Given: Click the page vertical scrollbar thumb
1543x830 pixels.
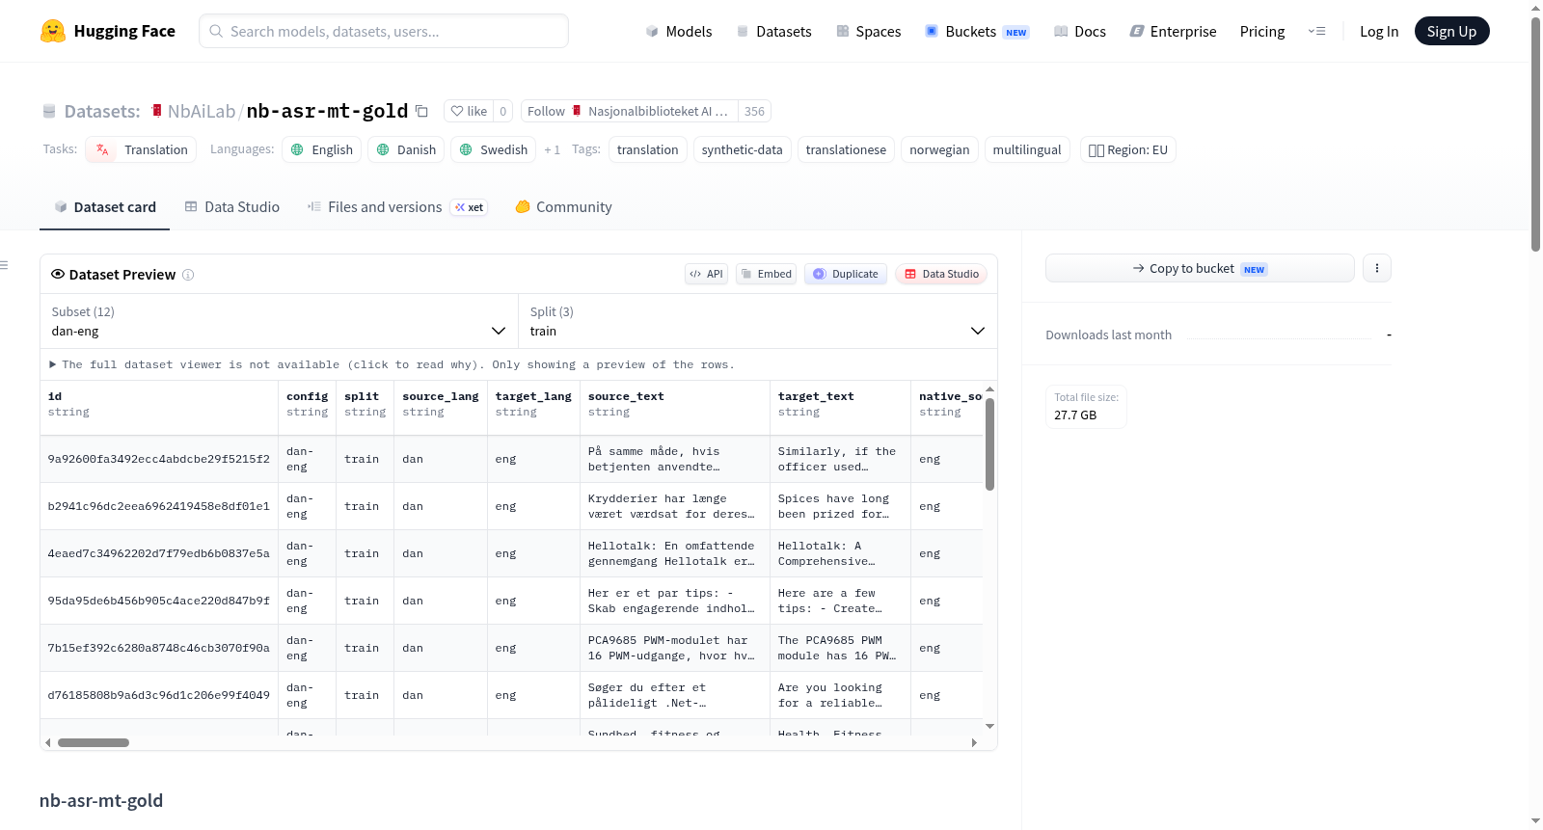Looking at the screenshot, I should click(x=1535, y=135).
